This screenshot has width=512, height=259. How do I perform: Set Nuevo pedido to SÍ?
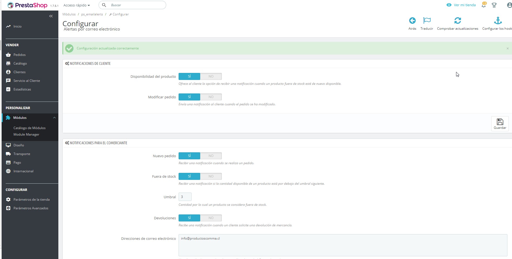(189, 156)
